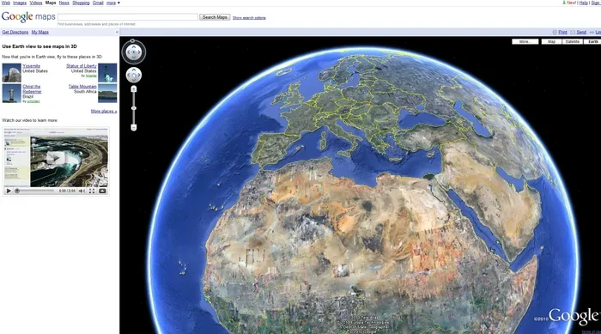Click the zoom slider handle
The image size is (601, 334).
click(133, 108)
